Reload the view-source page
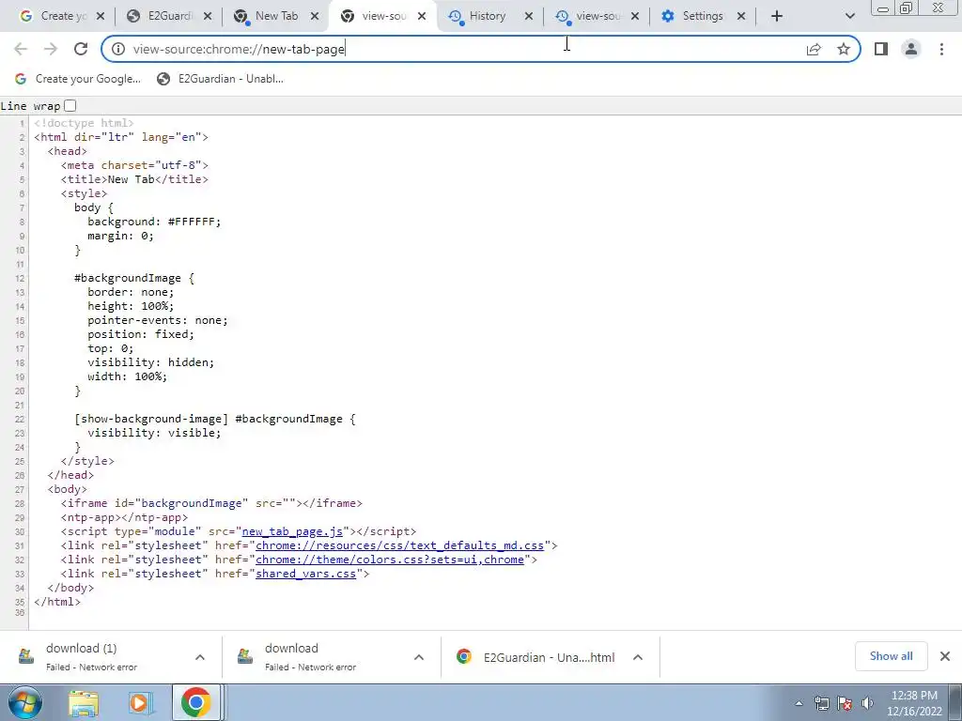This screenshot has width=962, height=721. [x=81, y=49]
